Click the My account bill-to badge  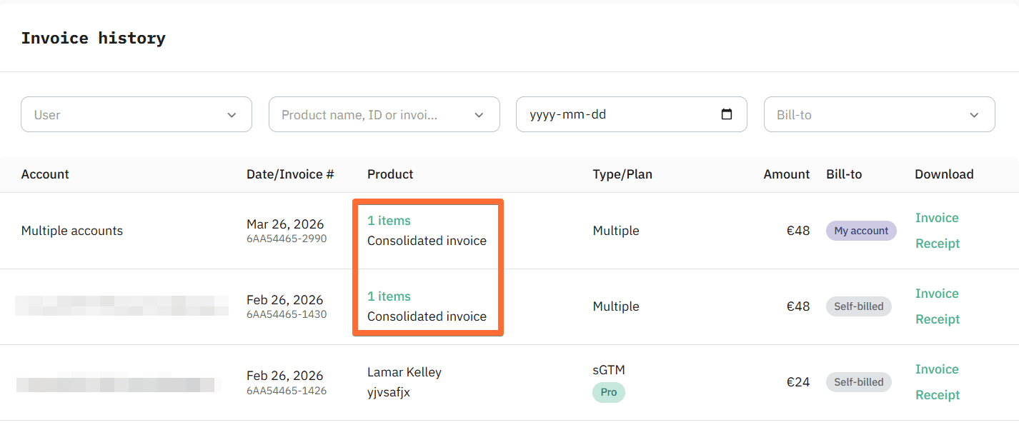[x=861, y=230]
